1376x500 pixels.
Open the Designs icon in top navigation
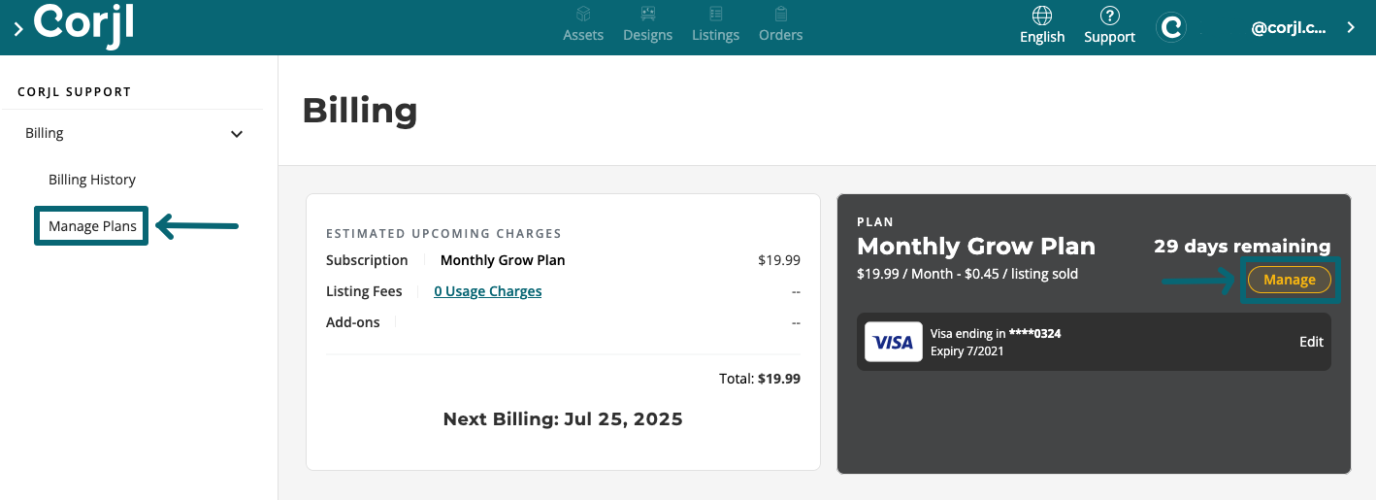[647, 14]
